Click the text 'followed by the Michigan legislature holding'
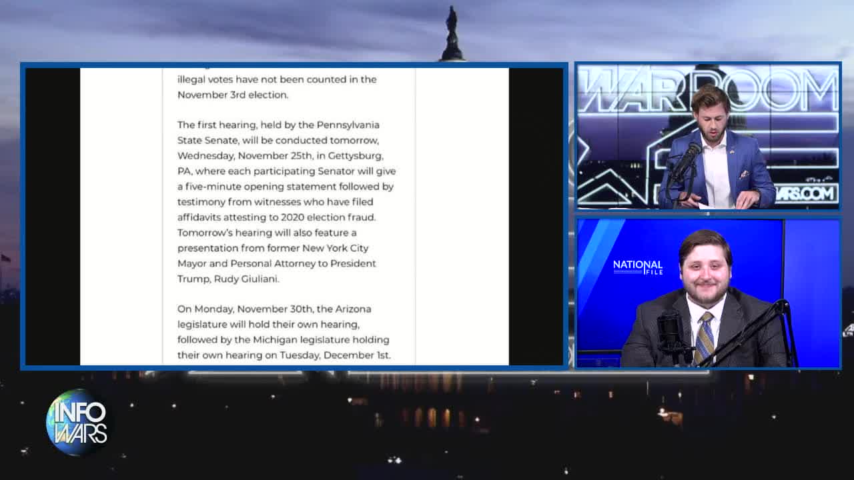Screen dimensions: 854x480 [284, 340]
